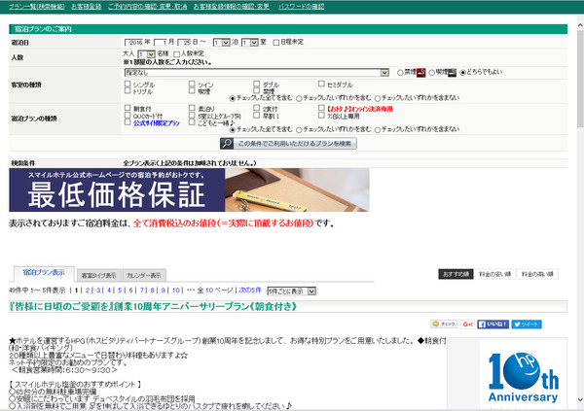Check the 2食付 plan checkbox
The width and height of the screenshot is (584, 411).
(257, 108)
